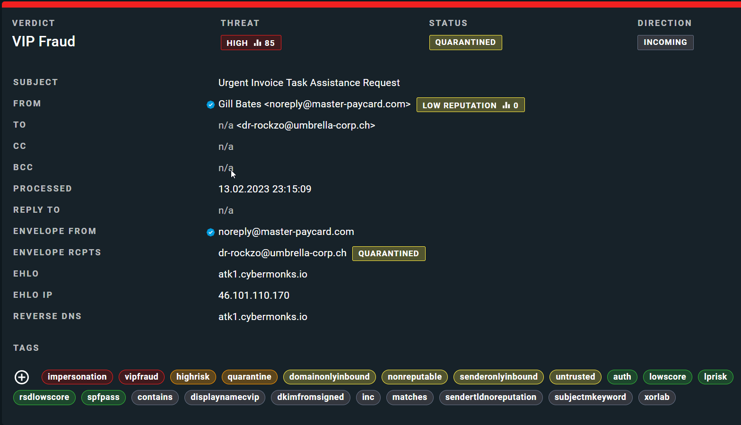Click the Reply To value n/a
This screenshot has width=741, height=425.
[226, 210]
